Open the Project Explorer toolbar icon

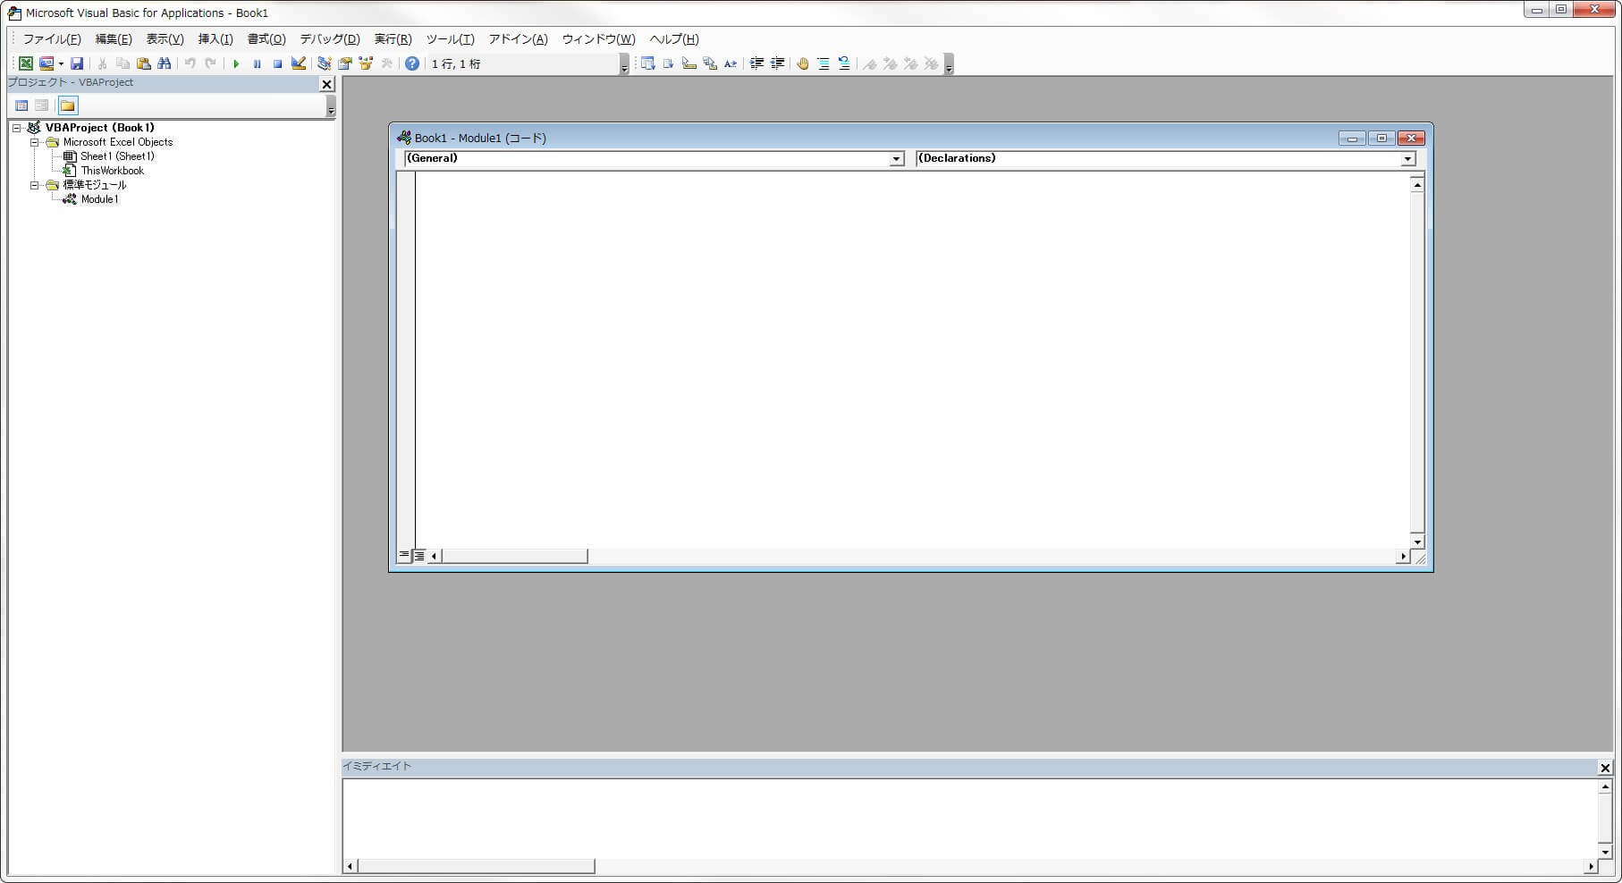click(324, 63)
